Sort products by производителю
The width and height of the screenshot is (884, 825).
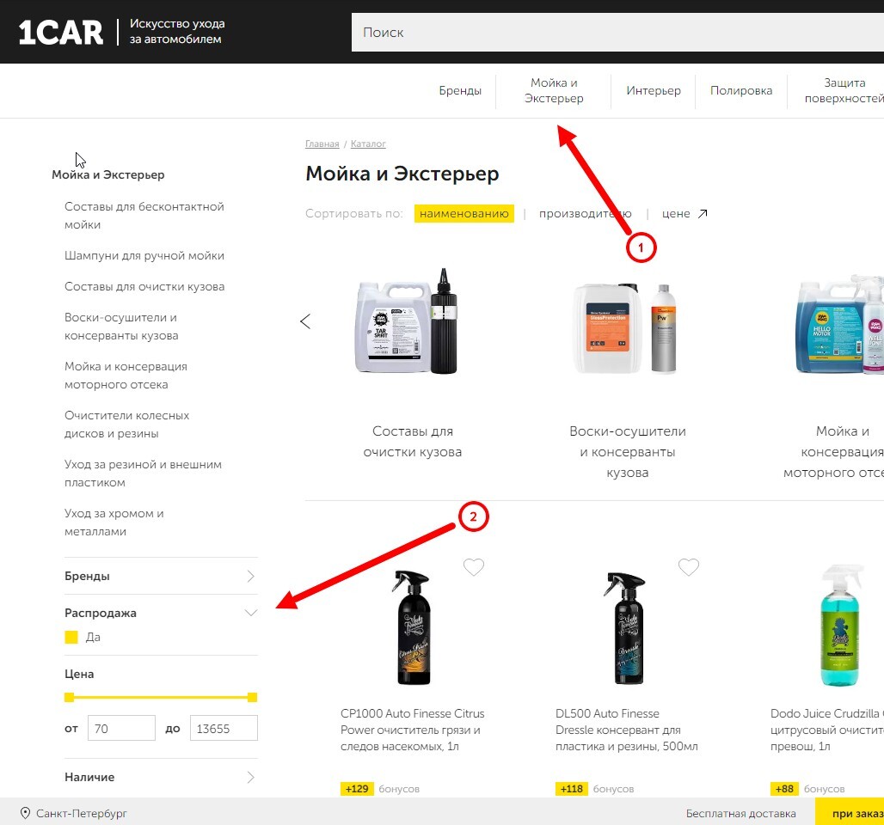tap(586, 214)
